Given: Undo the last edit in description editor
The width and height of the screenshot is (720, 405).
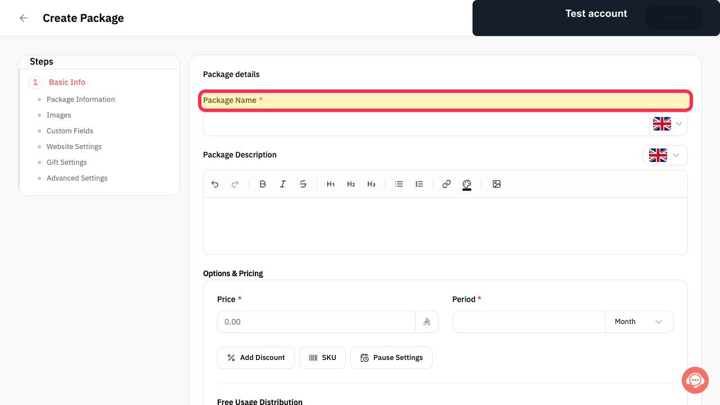Looking at the screenshot, I should [215, 184].
